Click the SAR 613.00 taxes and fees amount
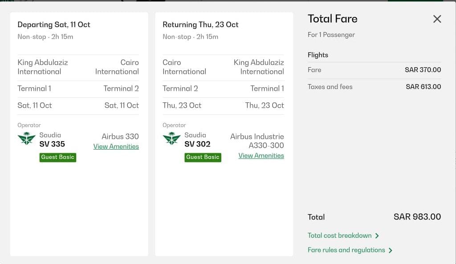The height and width of the screenshot is (264, 456). click(423, 87)
